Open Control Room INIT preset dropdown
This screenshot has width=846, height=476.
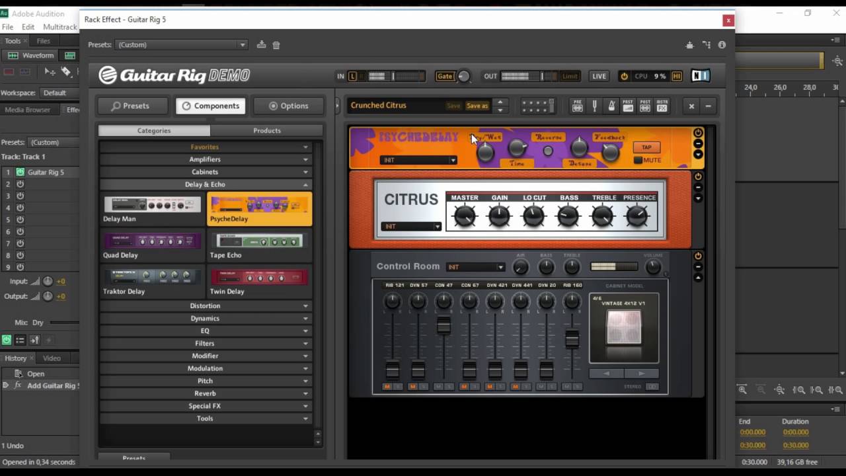tap(475, 267)
